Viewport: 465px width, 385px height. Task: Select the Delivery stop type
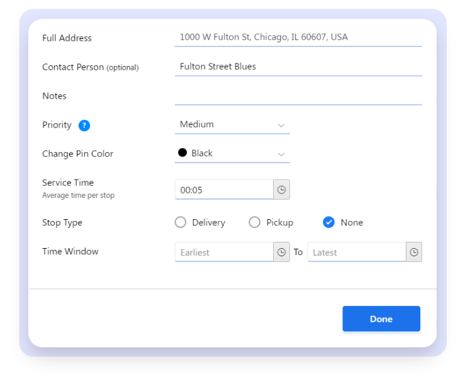tap(181, 222)
